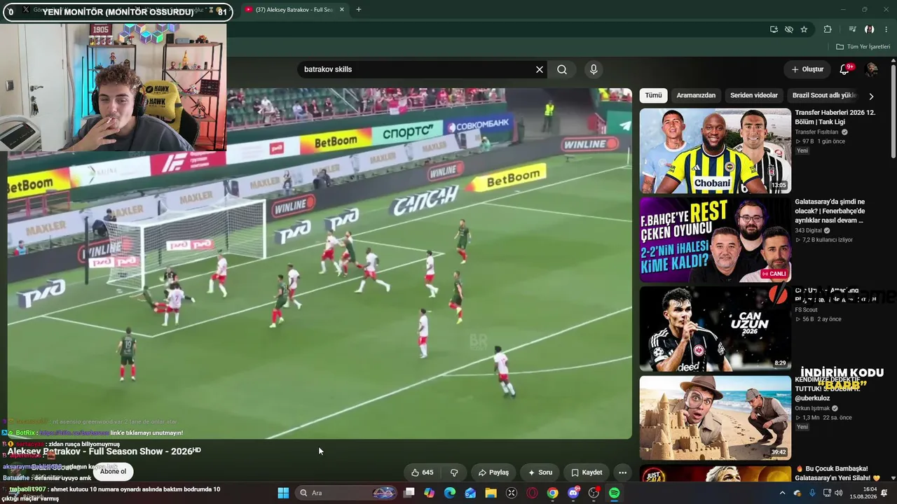Start voice search with the microphone
Viewport: 897px width, 504px height.
(594, 69)
